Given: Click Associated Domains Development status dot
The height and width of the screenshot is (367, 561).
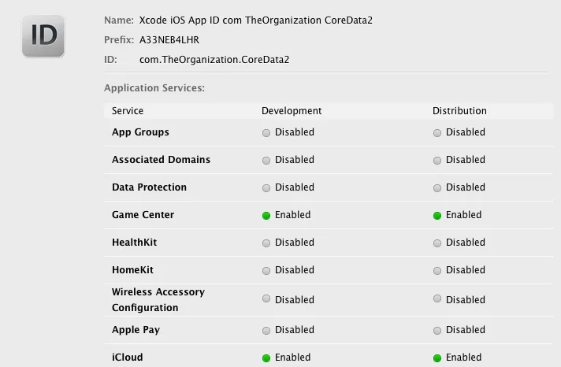Looking at the screenshot, I should [266, 161].
